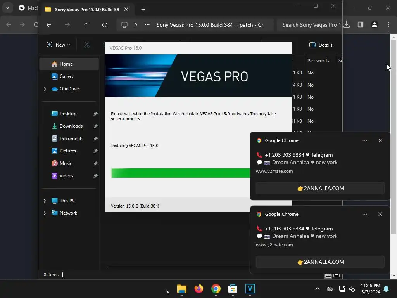Click 2ANNALEA.COM button in upper notification

tap(320, 188)
